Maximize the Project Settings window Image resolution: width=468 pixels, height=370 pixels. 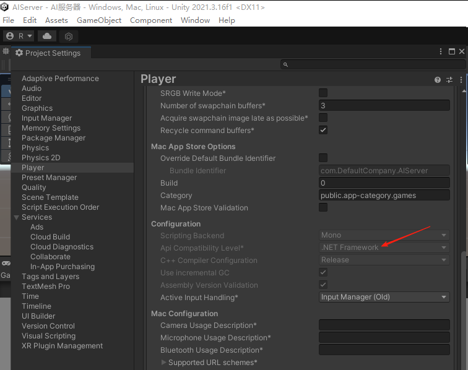point(451,51)
